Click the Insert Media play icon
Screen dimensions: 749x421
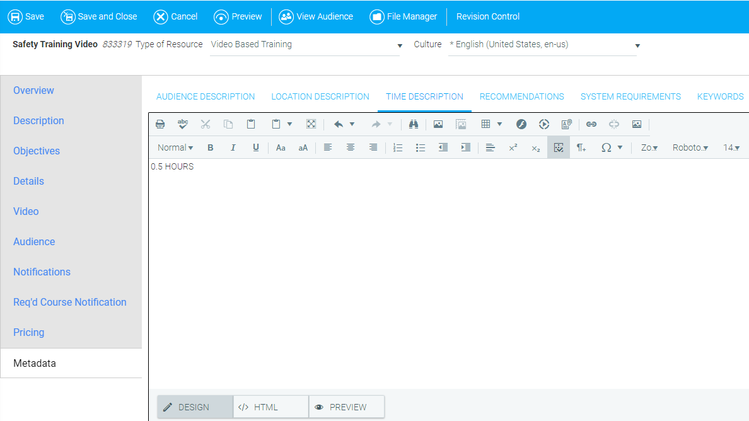(544, 124)
